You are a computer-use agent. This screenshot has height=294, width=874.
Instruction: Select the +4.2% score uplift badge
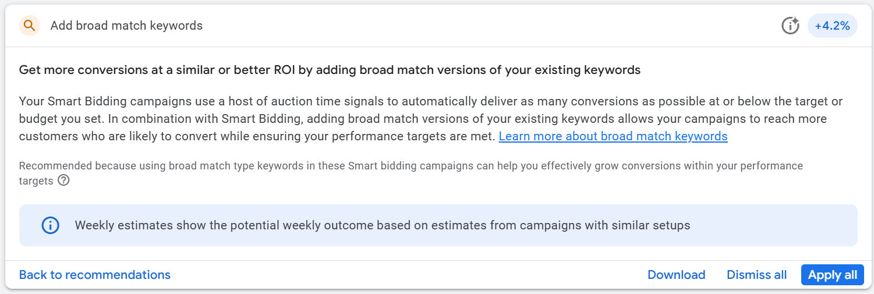tap(832, 26)
